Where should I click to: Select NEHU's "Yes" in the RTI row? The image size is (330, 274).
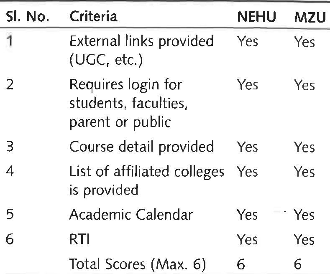point(248,240)
